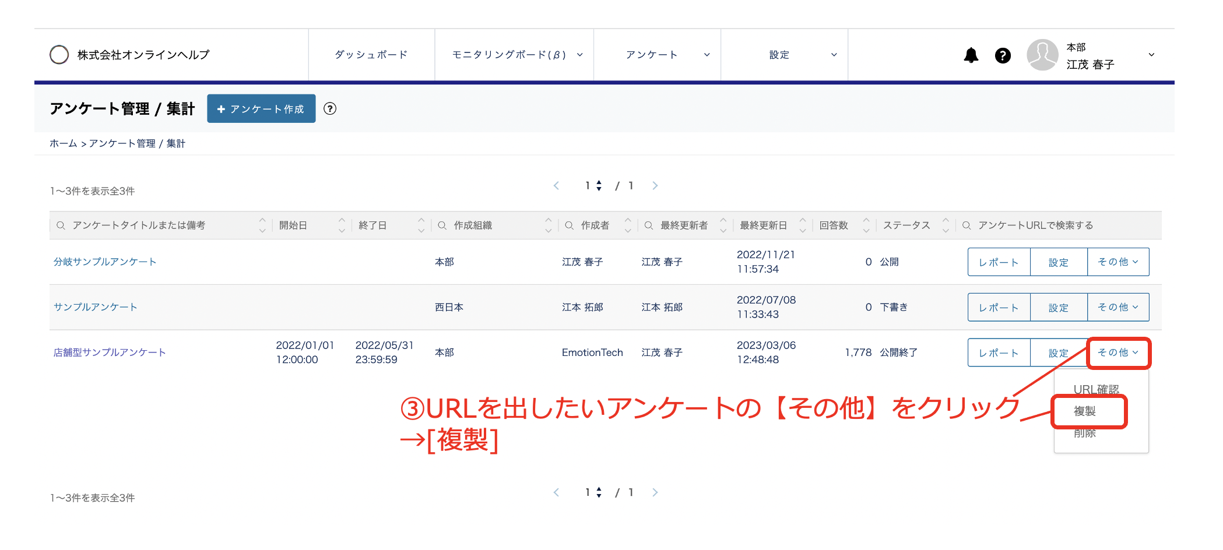
Task: Sort by 終了日 column arrows
Action: [x=421, y=225]
